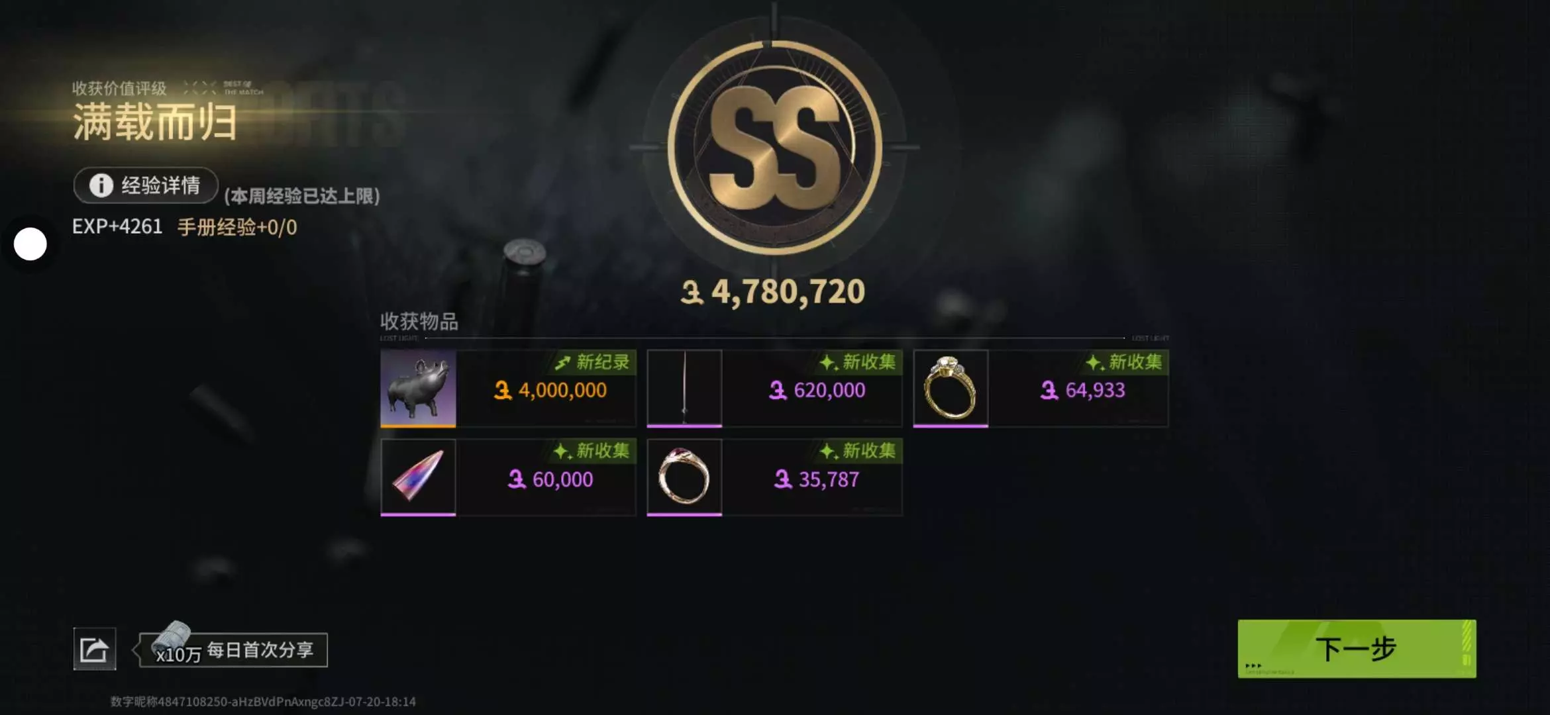Select the gold gemstone ring item
Screen dimensions: 1550x715
click(951, 389)
